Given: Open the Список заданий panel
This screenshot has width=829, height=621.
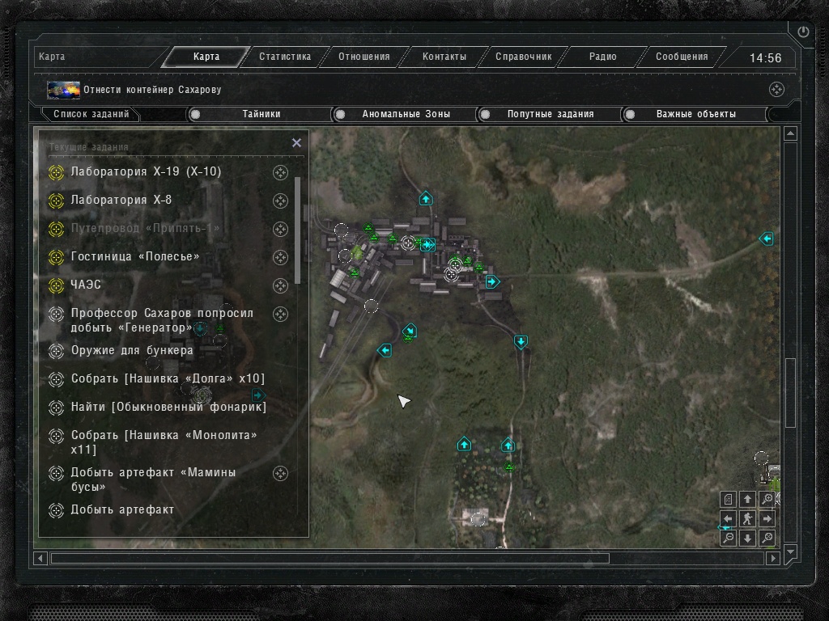Looking at the screenshot, I should 91,114.
